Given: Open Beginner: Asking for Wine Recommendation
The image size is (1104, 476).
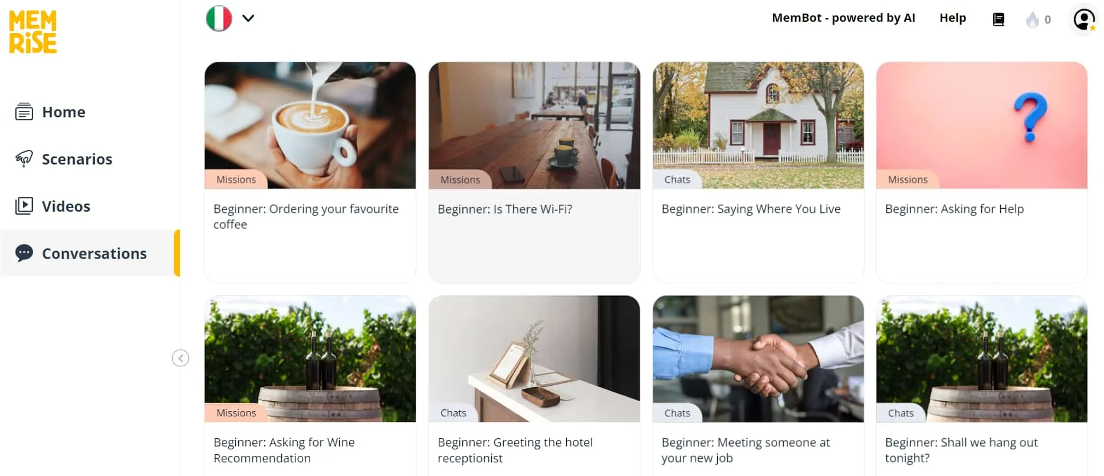Looking at the screenshot, I should coord(284,450).
